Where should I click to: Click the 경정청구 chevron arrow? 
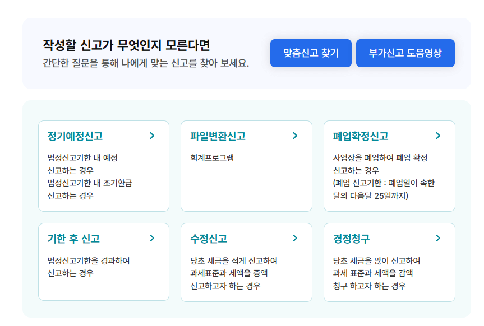[437, 238]
